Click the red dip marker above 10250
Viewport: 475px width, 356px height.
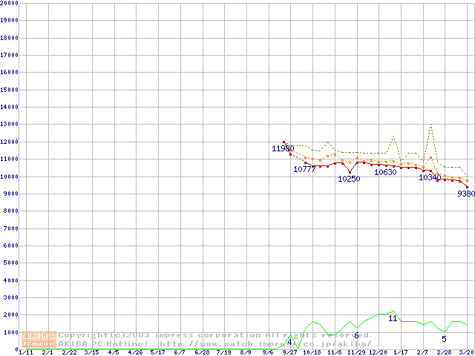coord(350,172)
